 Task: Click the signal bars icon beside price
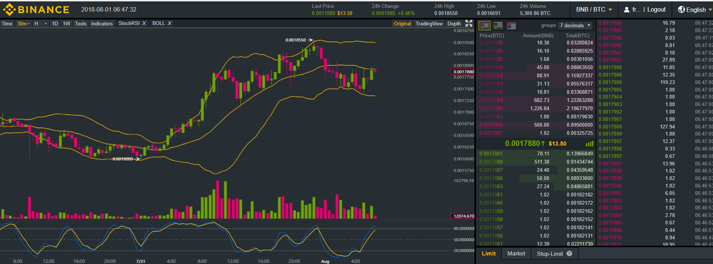(590, 144)
